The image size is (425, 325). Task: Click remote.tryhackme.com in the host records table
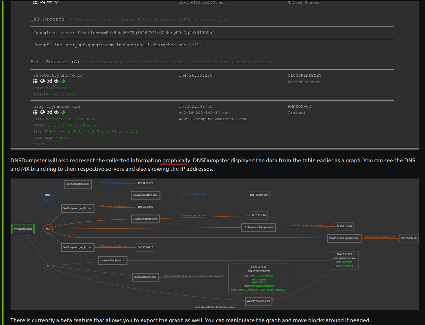click(x=59, y=76)
